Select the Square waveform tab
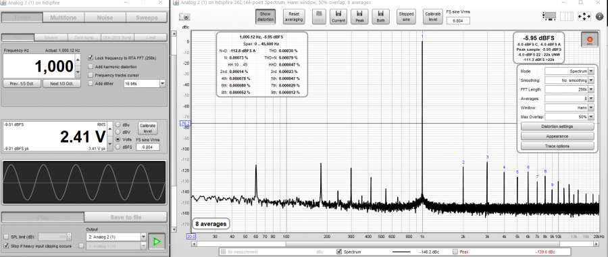 (51, 38)
